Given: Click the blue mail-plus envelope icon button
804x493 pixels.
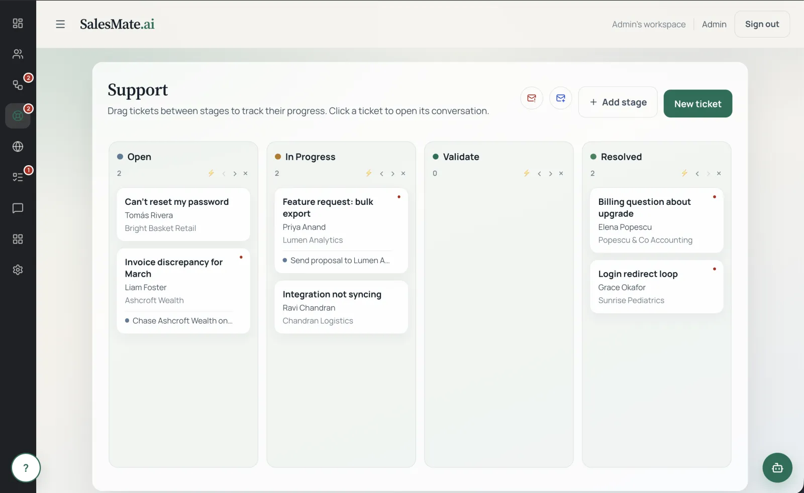Looking at the screenshot, I should (x=561, y=98).
